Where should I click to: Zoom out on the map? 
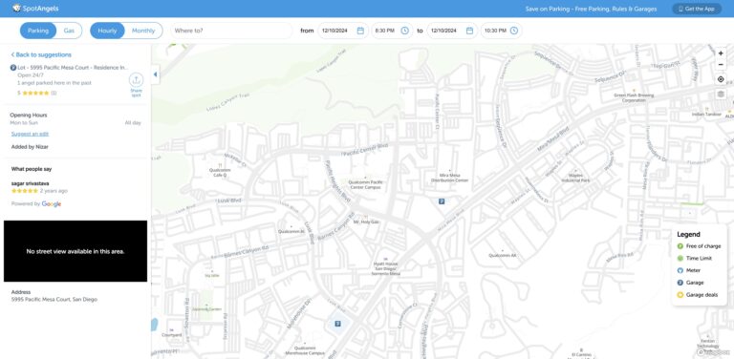721,65
